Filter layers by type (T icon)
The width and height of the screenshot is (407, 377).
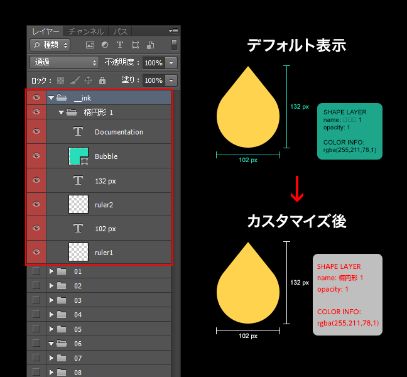[x=119, y=45]
